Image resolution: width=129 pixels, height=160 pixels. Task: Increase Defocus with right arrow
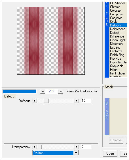(x=77, y=101)
